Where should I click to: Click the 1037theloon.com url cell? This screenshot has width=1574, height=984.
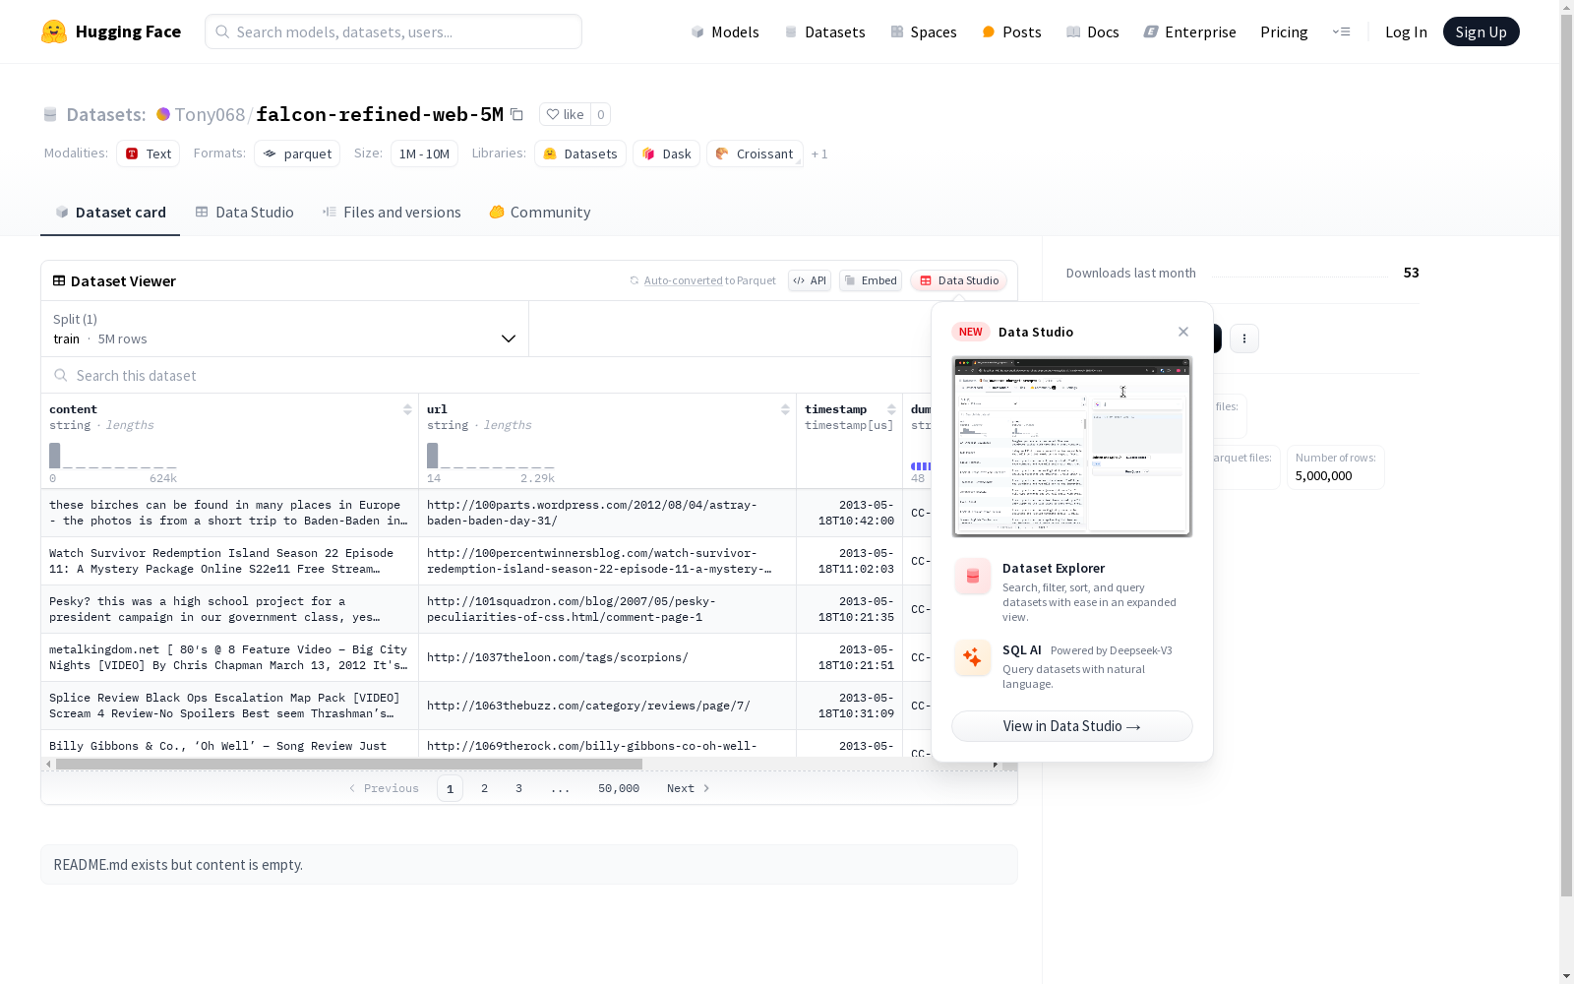click(607, 657)
